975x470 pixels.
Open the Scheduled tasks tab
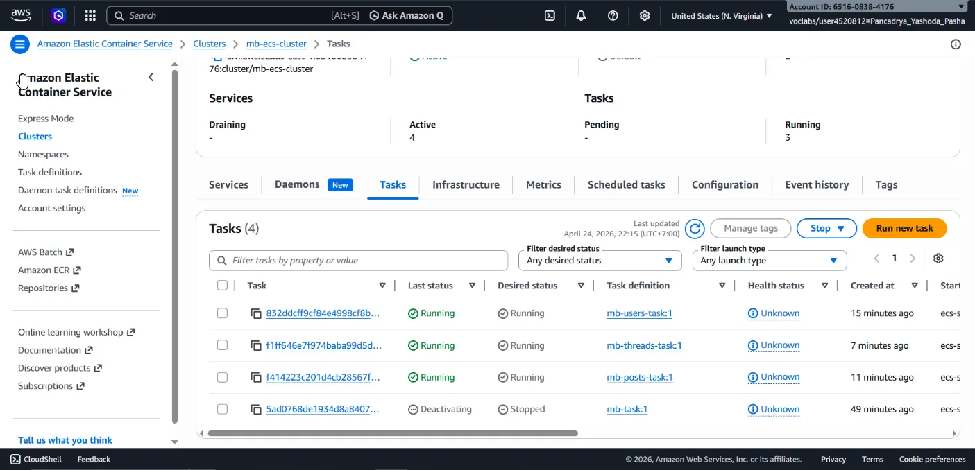click(626, 184)
